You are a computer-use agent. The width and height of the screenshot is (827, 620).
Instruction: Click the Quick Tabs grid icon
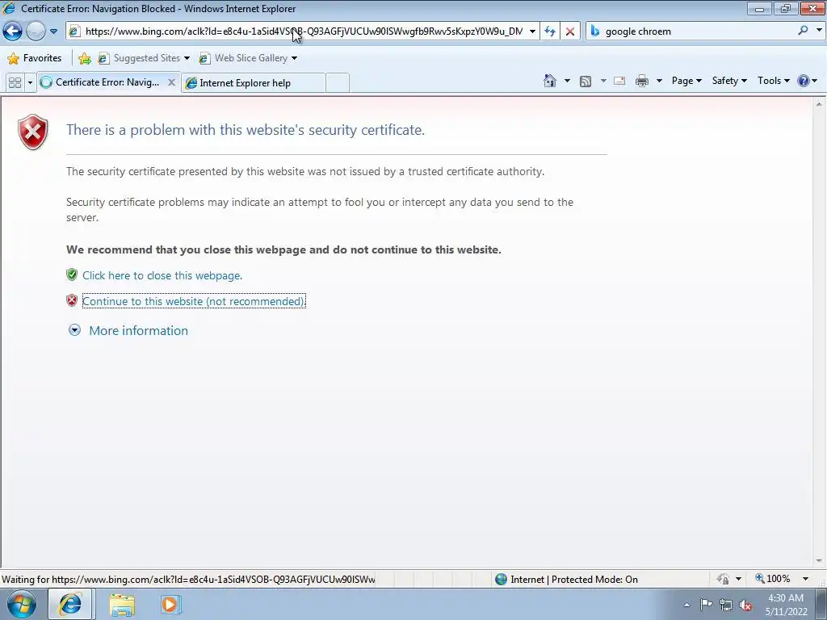(15, 82)
